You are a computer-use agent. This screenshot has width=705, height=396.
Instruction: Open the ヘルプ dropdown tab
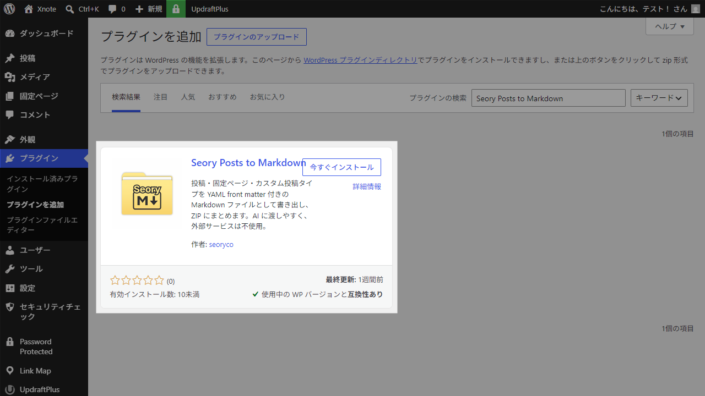click(x=670, y=26)
